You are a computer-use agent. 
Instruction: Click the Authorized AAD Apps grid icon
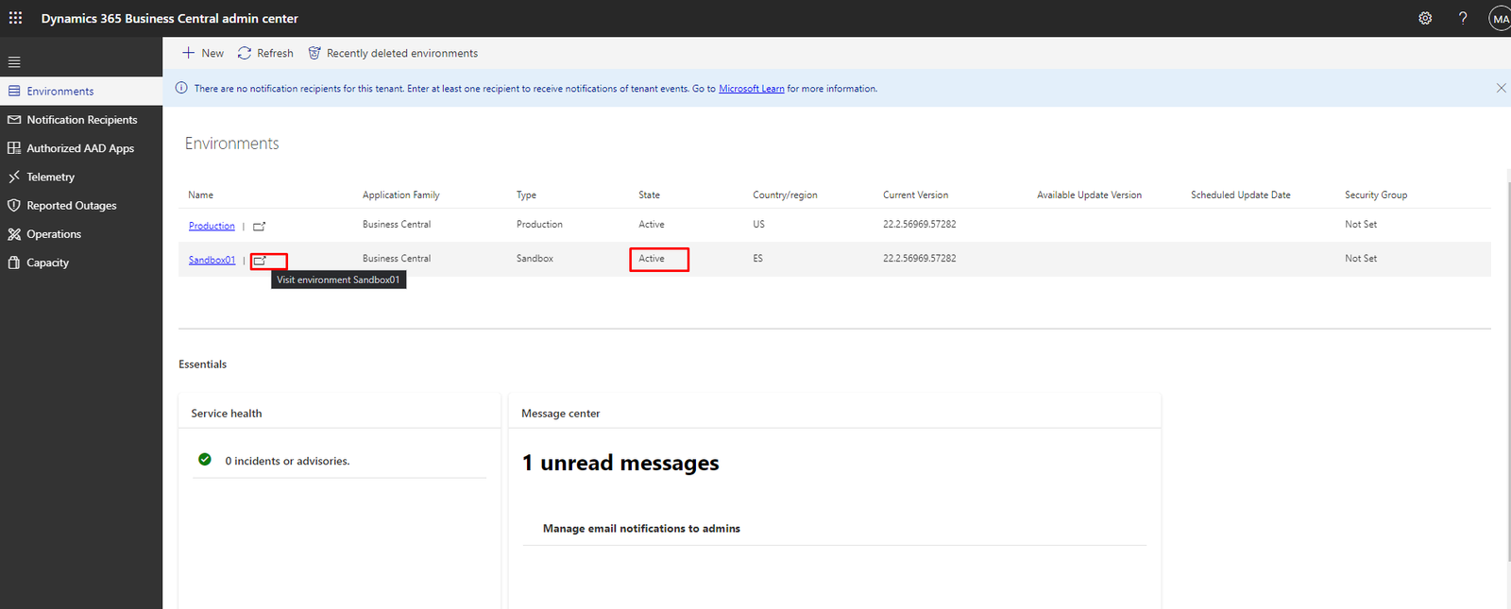14,148
